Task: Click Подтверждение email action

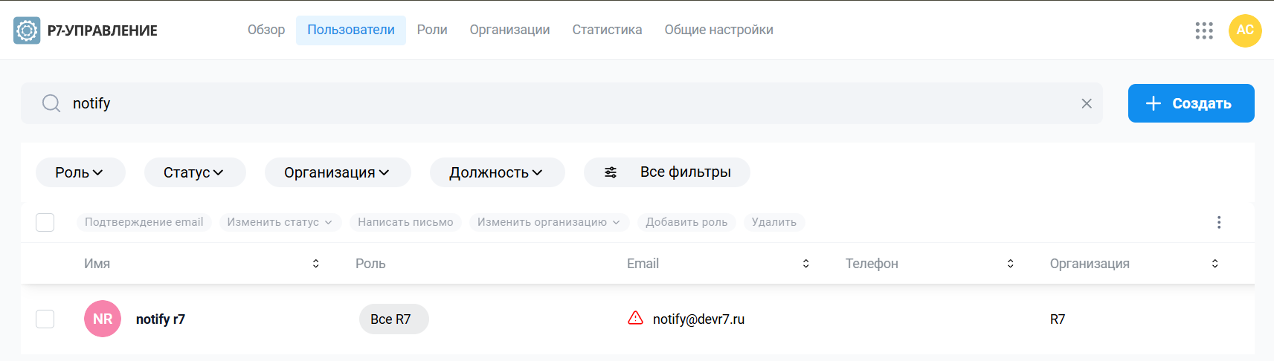Action: coord(144,222)
